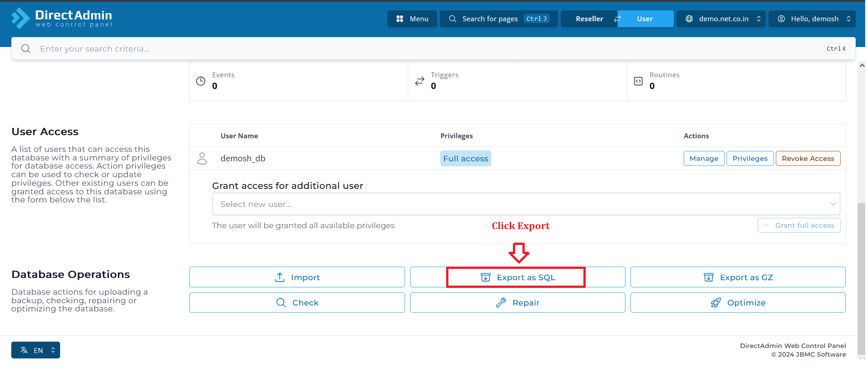Click the globe icon beside the domain
This screenshot has height=390, width=867.
pos(689,19)
